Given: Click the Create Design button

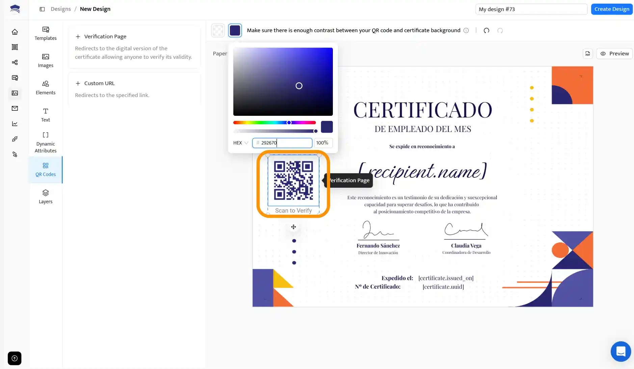Looking at the screenshot, I should [611, 9].
